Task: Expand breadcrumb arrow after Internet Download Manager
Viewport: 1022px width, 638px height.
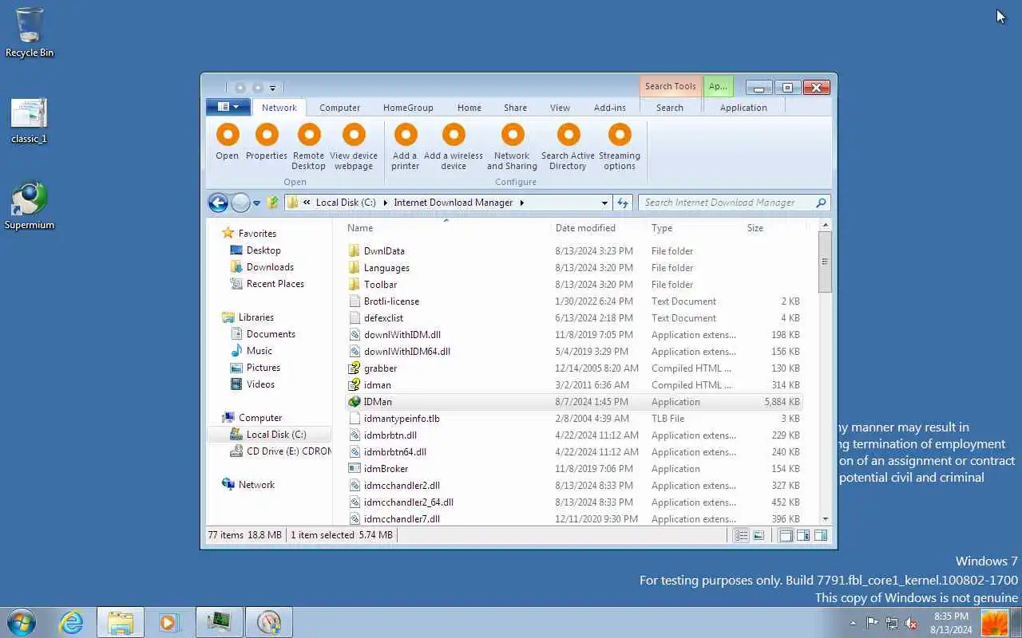Action: (x=521, y=203)
